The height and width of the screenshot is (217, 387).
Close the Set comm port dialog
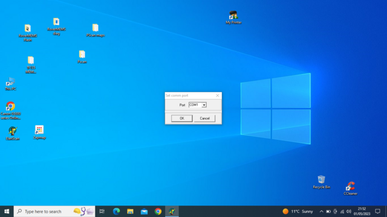218,95
